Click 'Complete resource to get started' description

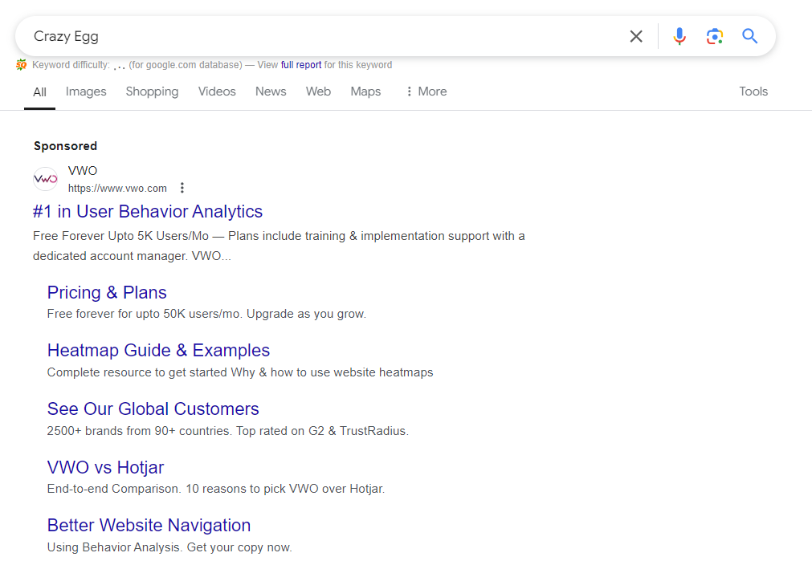coord(240,372)
